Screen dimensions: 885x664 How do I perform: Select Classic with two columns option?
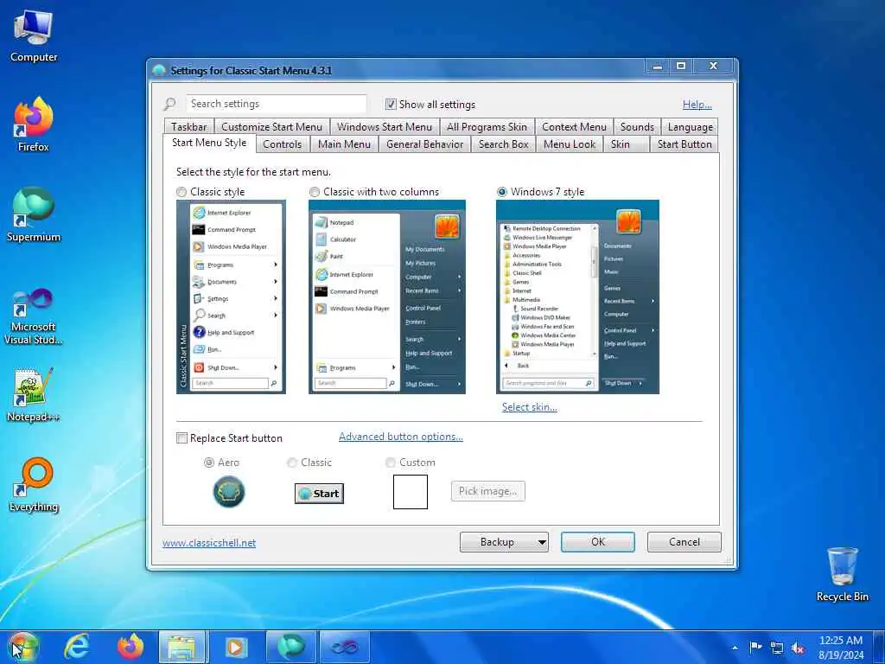coord(315,192)
